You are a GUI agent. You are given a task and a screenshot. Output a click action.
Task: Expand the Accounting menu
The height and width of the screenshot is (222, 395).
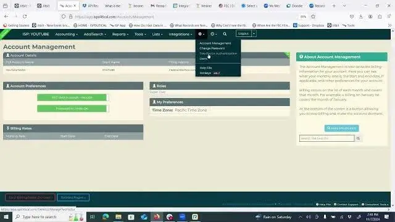point(66,34)
